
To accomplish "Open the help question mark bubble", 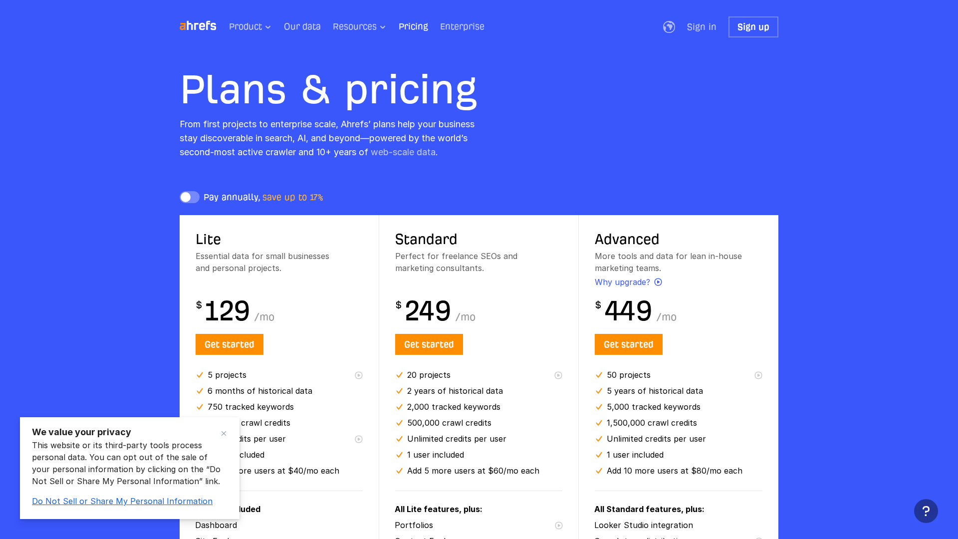I will point(926,511).
